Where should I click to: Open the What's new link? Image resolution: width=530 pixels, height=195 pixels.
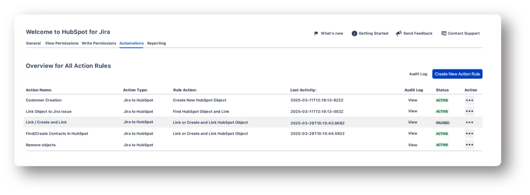click(x=332, y=33)
